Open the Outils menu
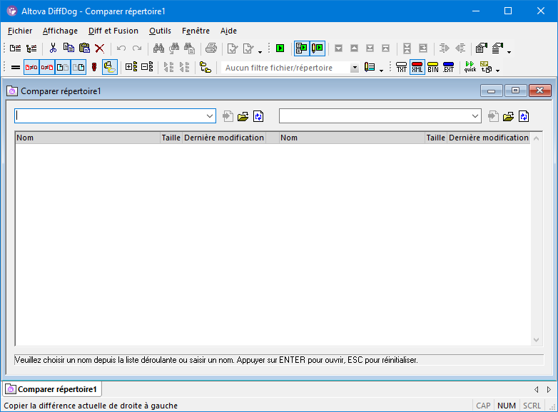Screen dimensions: 558x412 coord(160,31)
